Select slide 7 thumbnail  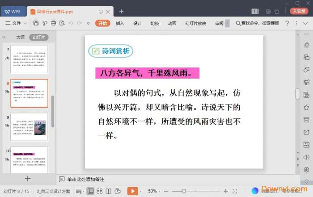point(29,59)
